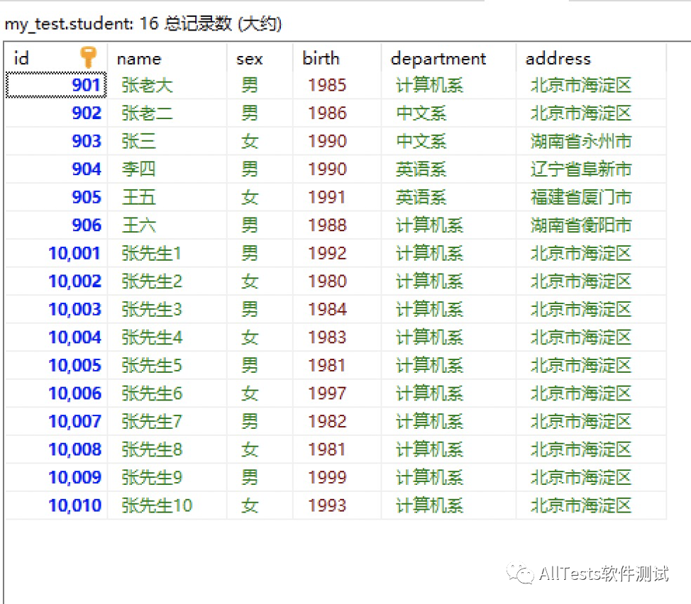691x604 pixels.
Task: Click sex cell 女 in 张三 row
Action: pyautogui.click(x=260, y=141)
